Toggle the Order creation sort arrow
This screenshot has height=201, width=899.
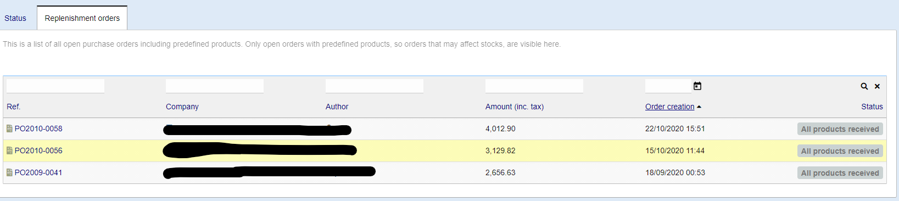tap(699, 107)
